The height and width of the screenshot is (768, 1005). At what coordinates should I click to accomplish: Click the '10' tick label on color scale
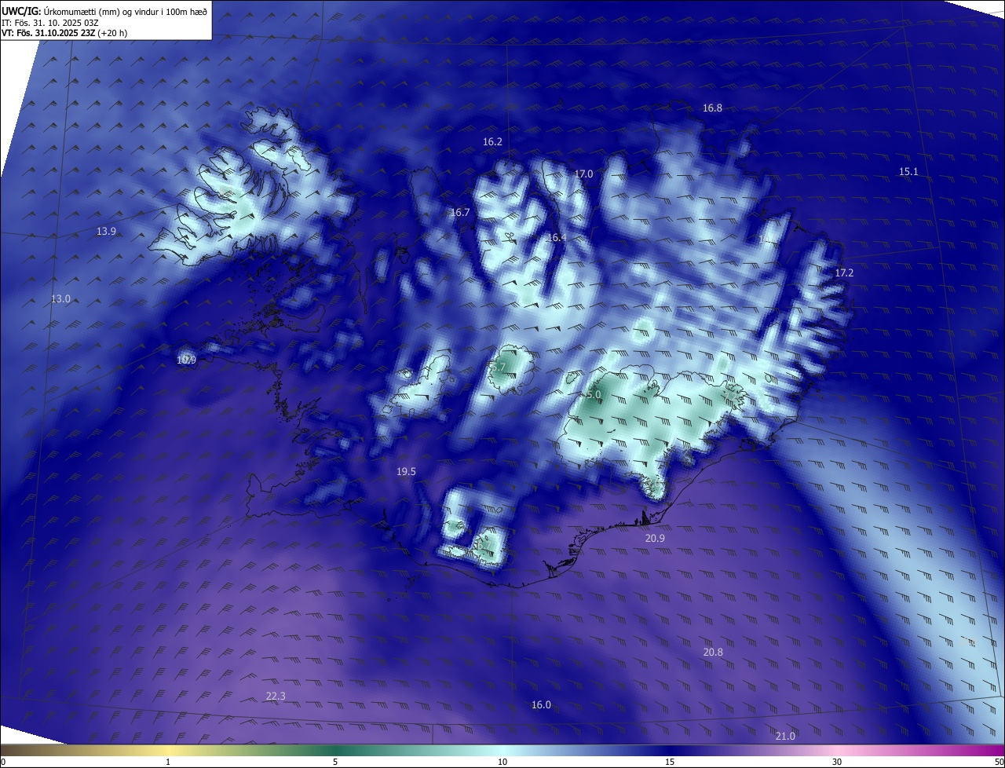point(502,762)
